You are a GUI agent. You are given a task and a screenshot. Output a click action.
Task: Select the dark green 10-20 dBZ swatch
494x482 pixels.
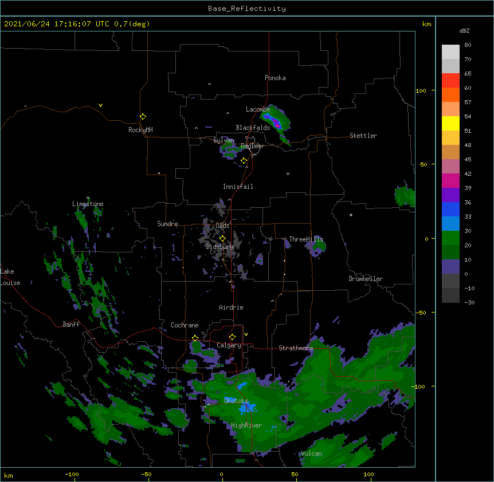click(450, 252)
